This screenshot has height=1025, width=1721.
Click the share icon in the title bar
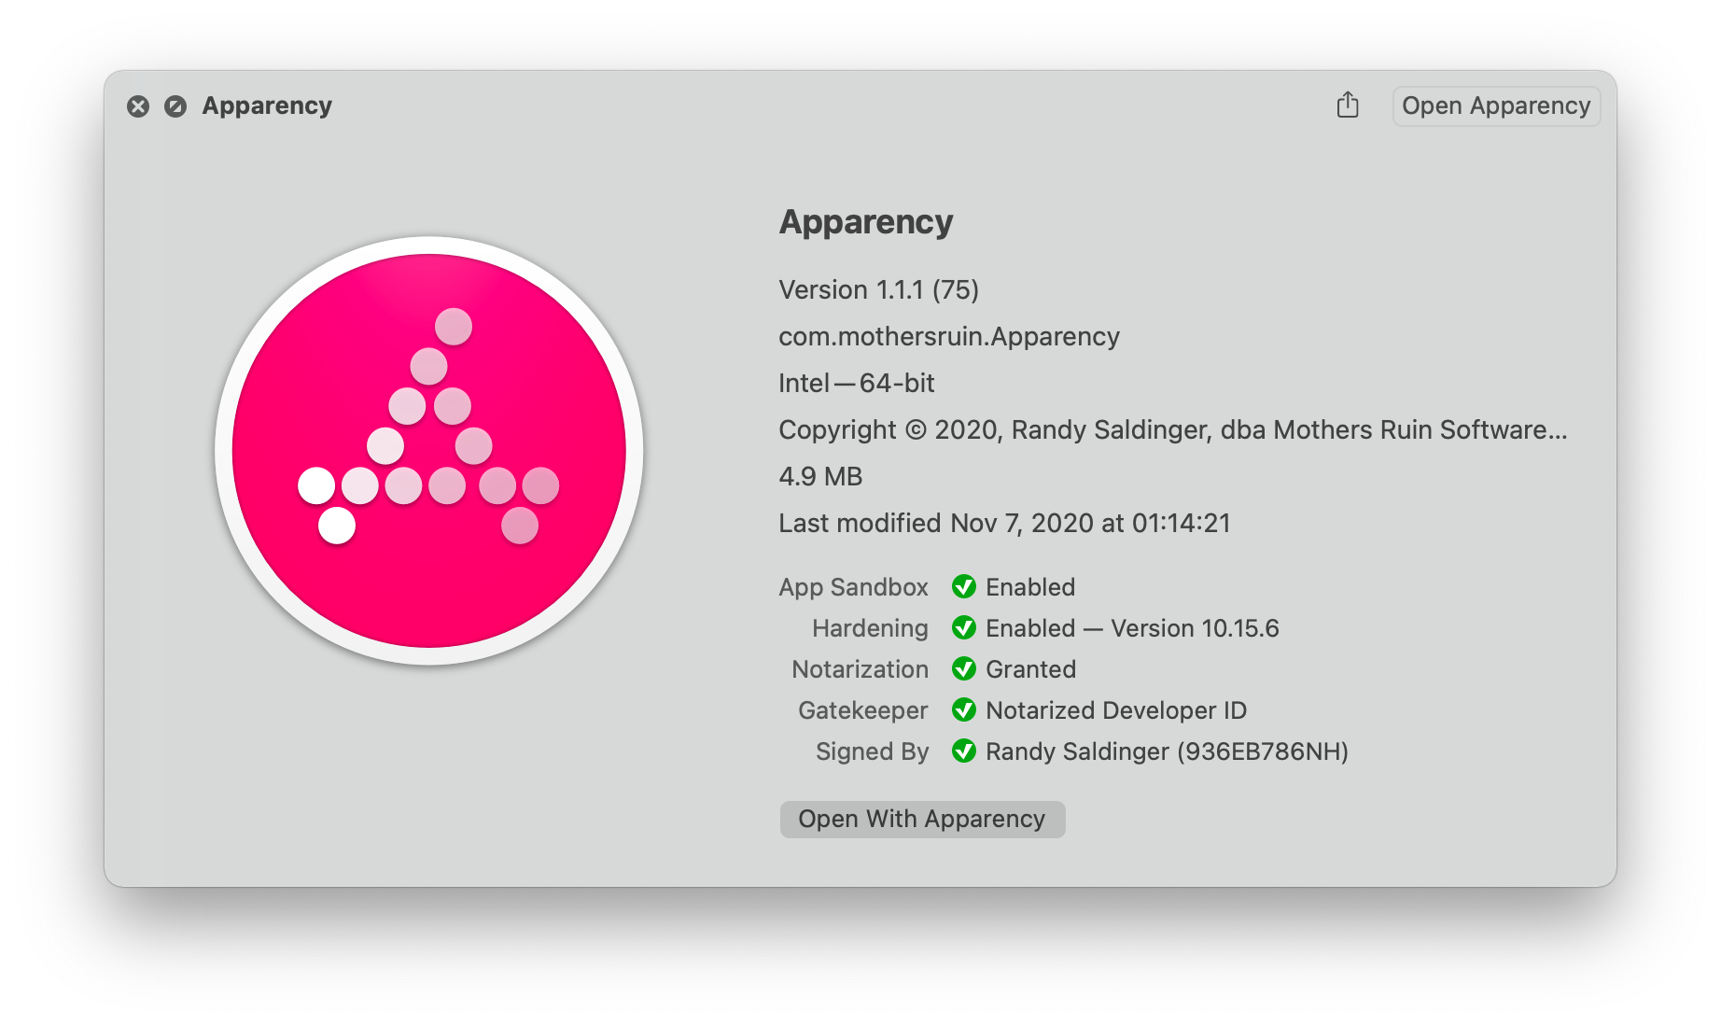(1348, 105)
